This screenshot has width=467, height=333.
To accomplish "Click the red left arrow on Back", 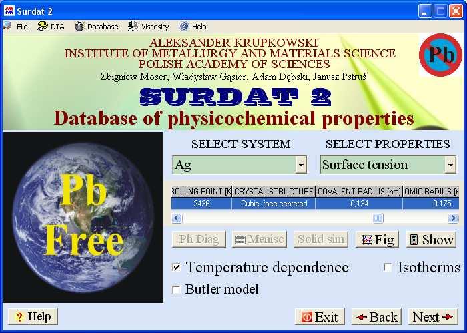I will tap(362, 317).
